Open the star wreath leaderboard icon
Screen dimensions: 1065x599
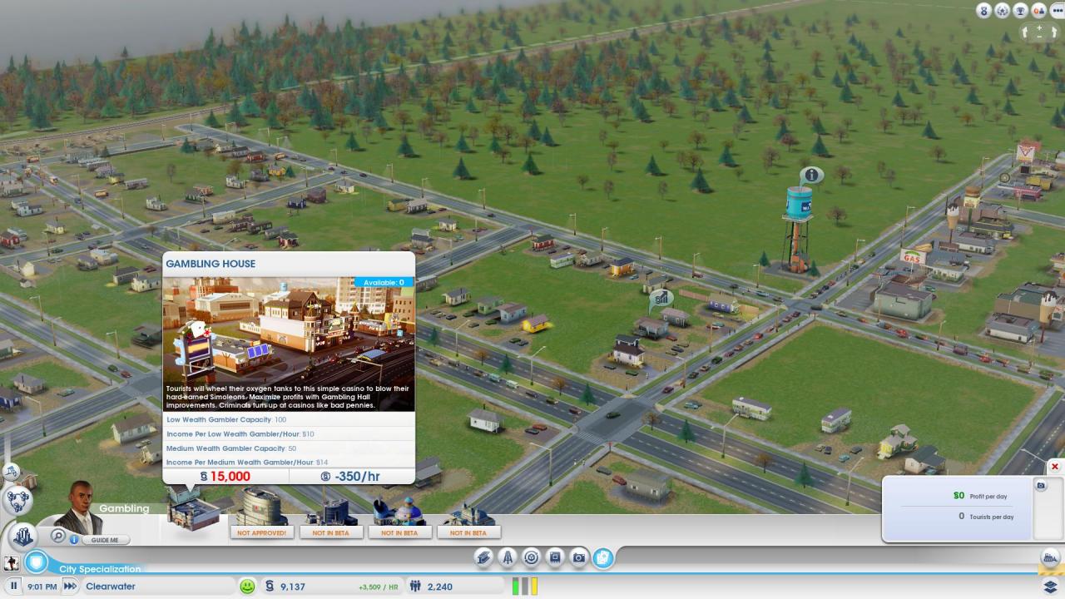tap(1003, 11)
